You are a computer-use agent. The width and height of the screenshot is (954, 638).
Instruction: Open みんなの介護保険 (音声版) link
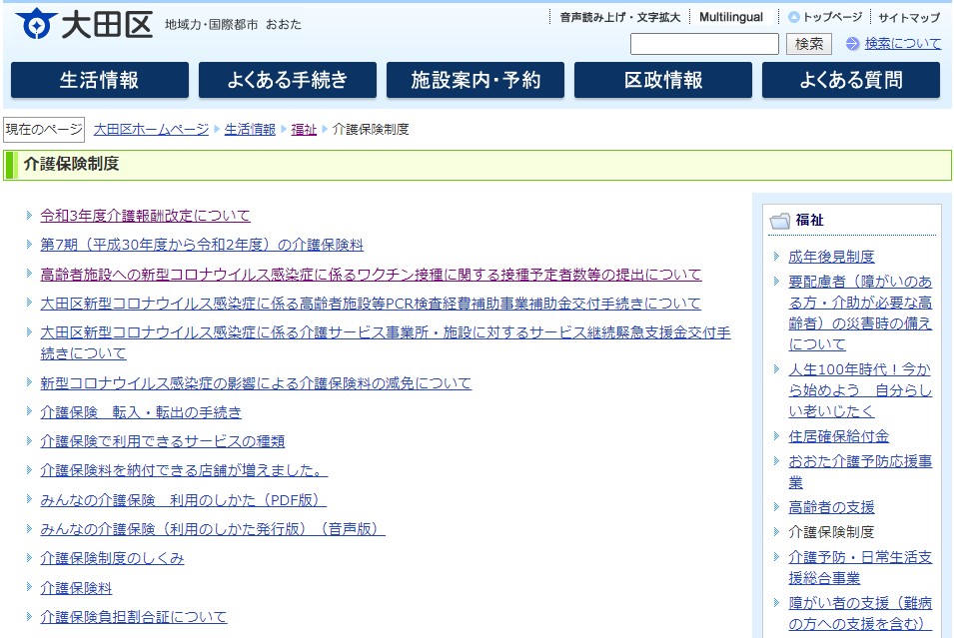(x=213, y=529)
